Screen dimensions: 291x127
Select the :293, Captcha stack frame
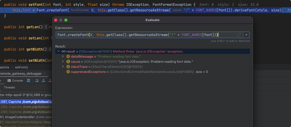26,107
